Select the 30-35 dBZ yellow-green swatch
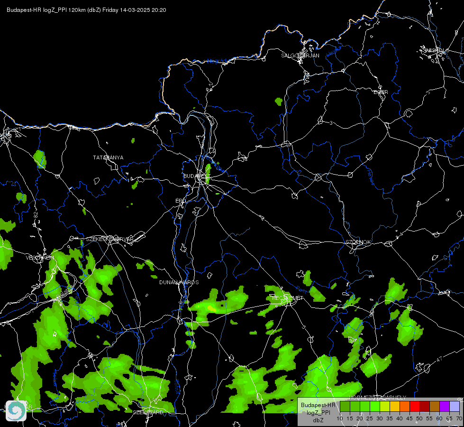Viewport: 464px width, 427px height. point(385,407)
